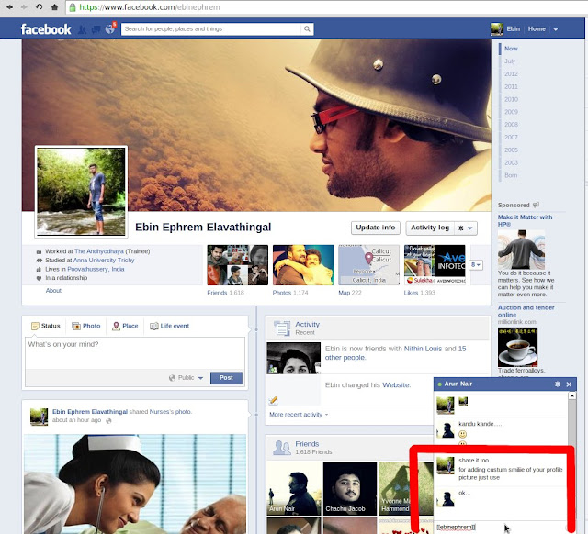The image size is (588, 534).
Task: Open the About link
Action: coord(53,291)
